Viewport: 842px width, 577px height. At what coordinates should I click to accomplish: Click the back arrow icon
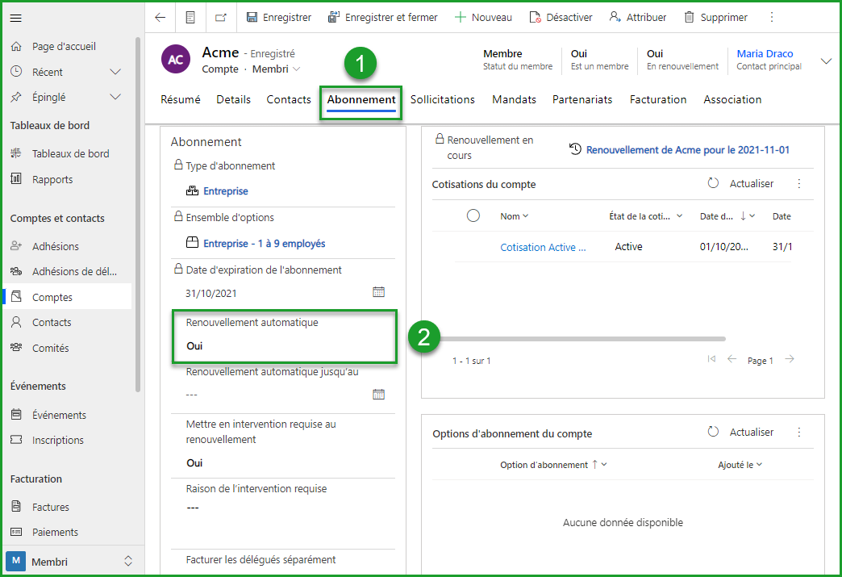tap(160, 17)
